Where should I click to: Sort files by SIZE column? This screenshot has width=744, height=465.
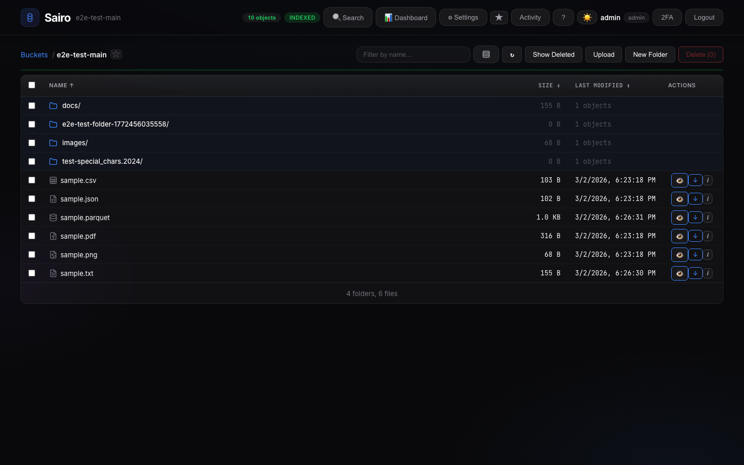[x=549, y=85]
